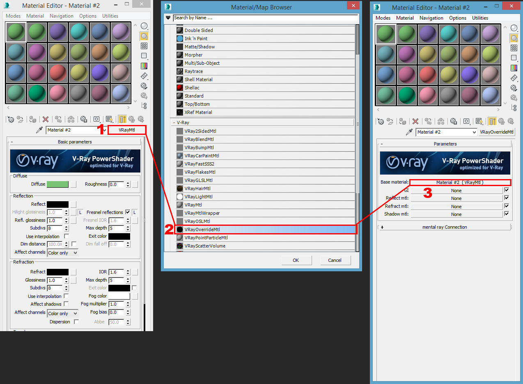523x384 pixels.
Task: Open Modes menu in left Material Editor
Action: 14,16
